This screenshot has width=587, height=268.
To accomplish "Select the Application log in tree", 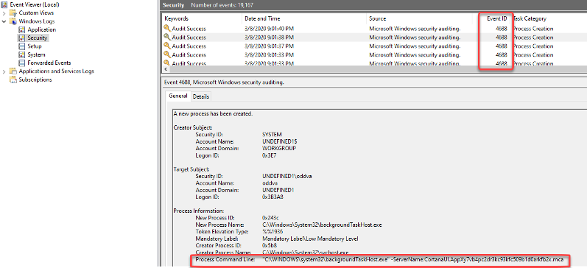I will [x=41, y=29].
